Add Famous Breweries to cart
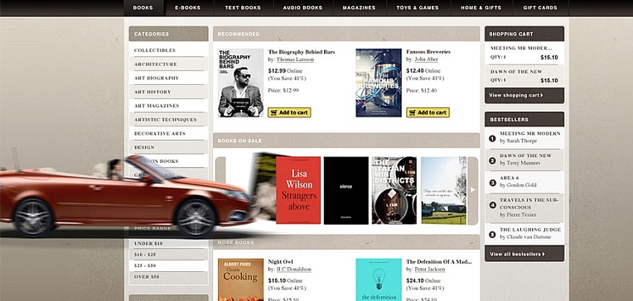 click(x=428, y=112)
